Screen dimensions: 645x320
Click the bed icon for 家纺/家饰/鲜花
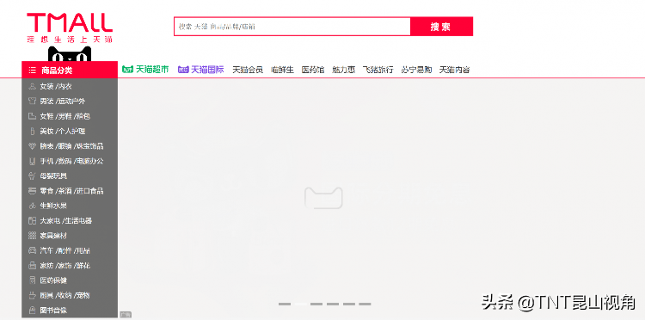[x=32, y=265]
